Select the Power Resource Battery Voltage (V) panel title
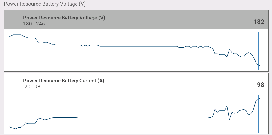 coord(64,18)
